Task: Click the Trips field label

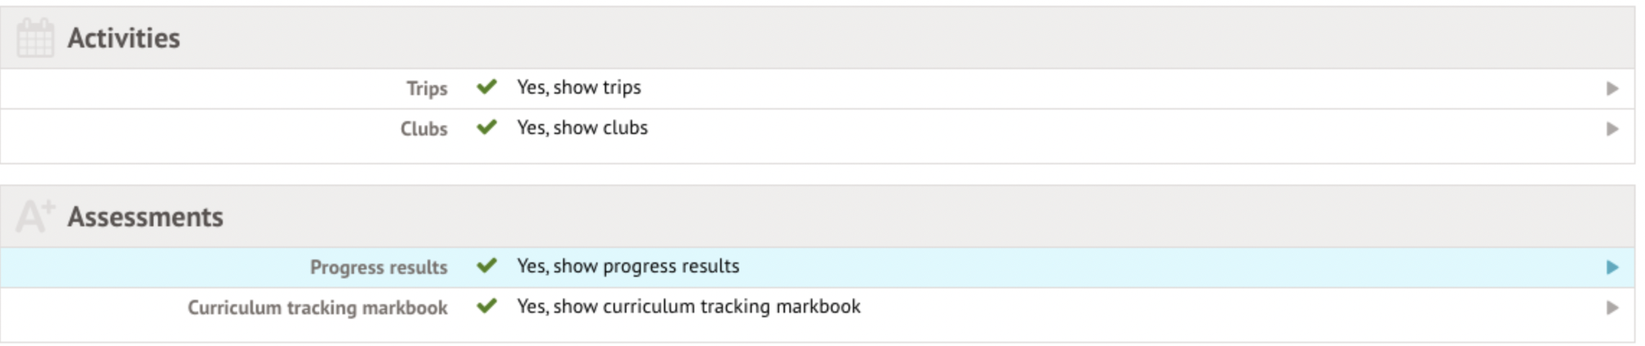Action: click(x=427, y=89)
